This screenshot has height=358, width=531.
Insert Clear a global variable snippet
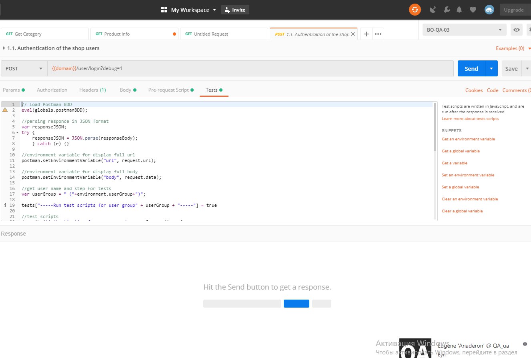pos(462,211)
